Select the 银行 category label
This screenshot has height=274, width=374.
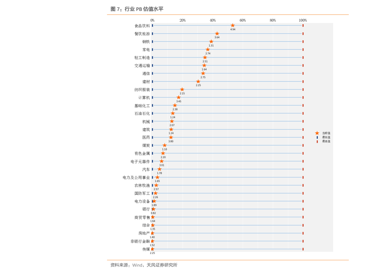(146, 209)
